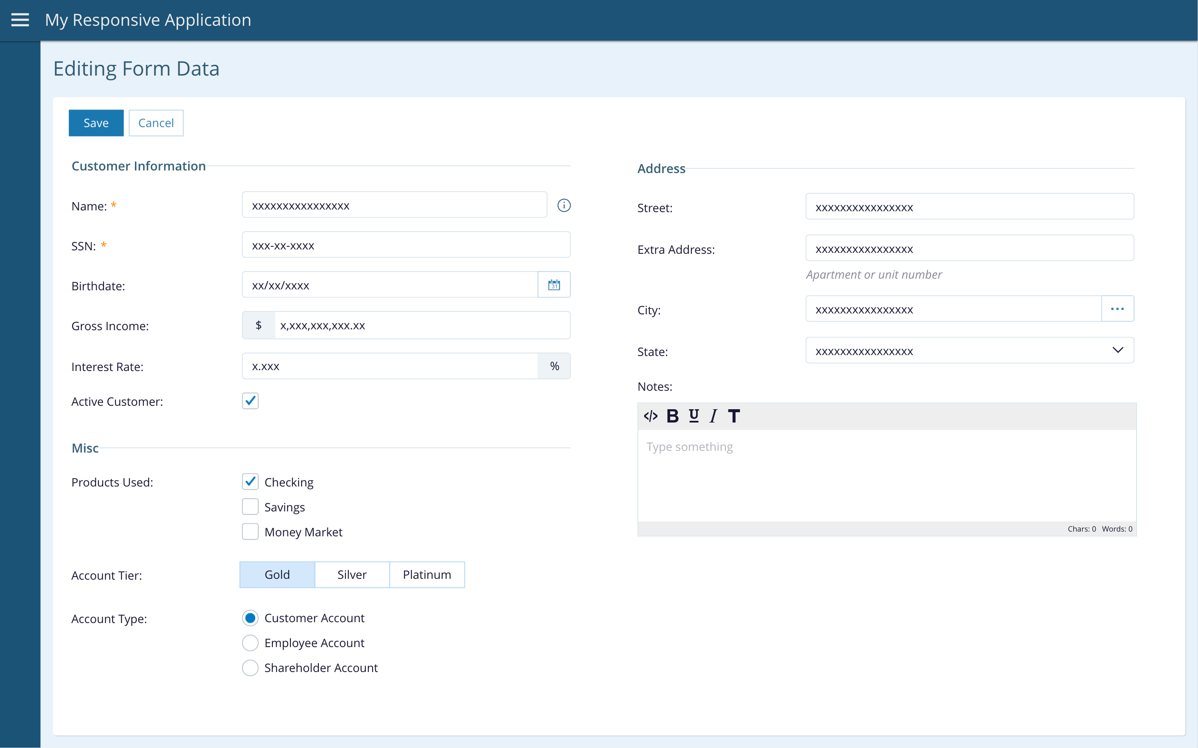
Task: Check the Savings product checkbox
Action: (x=250, y=507)
